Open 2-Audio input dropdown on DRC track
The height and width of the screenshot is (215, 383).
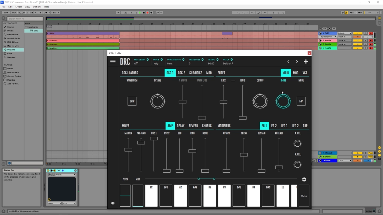click(344, 33)
